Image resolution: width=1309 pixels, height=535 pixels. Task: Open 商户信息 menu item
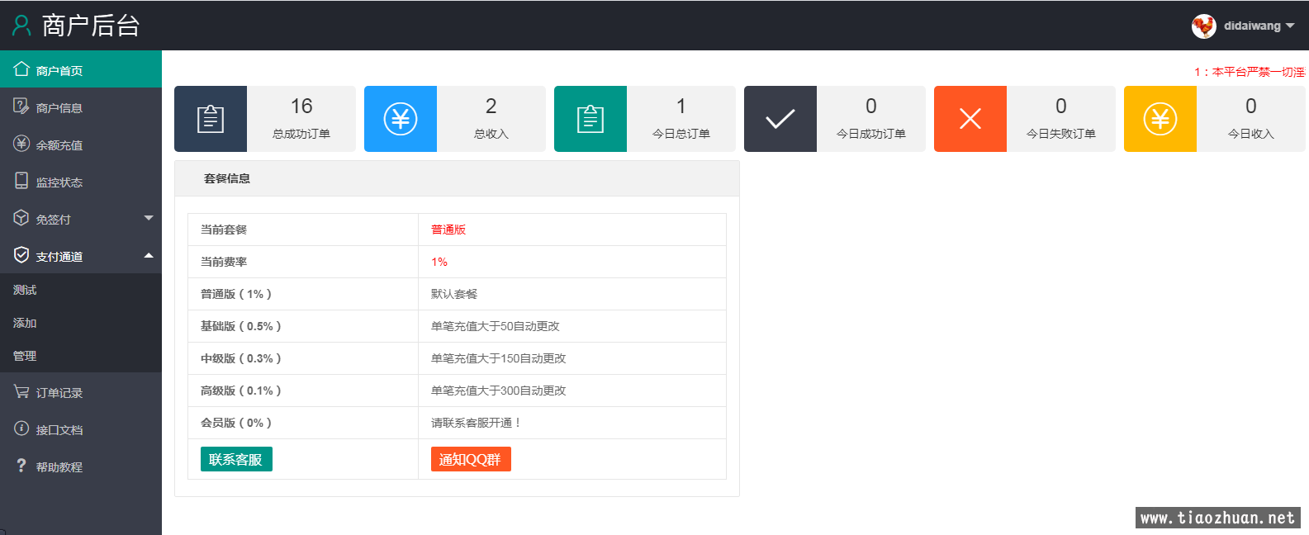(81, 107)
